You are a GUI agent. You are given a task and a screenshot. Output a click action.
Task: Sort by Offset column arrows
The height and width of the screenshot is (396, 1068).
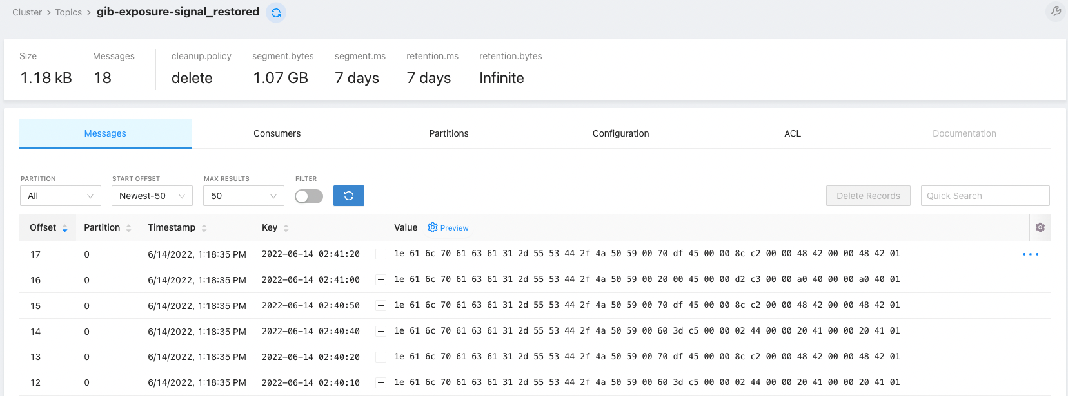click(x=64, y=228)
